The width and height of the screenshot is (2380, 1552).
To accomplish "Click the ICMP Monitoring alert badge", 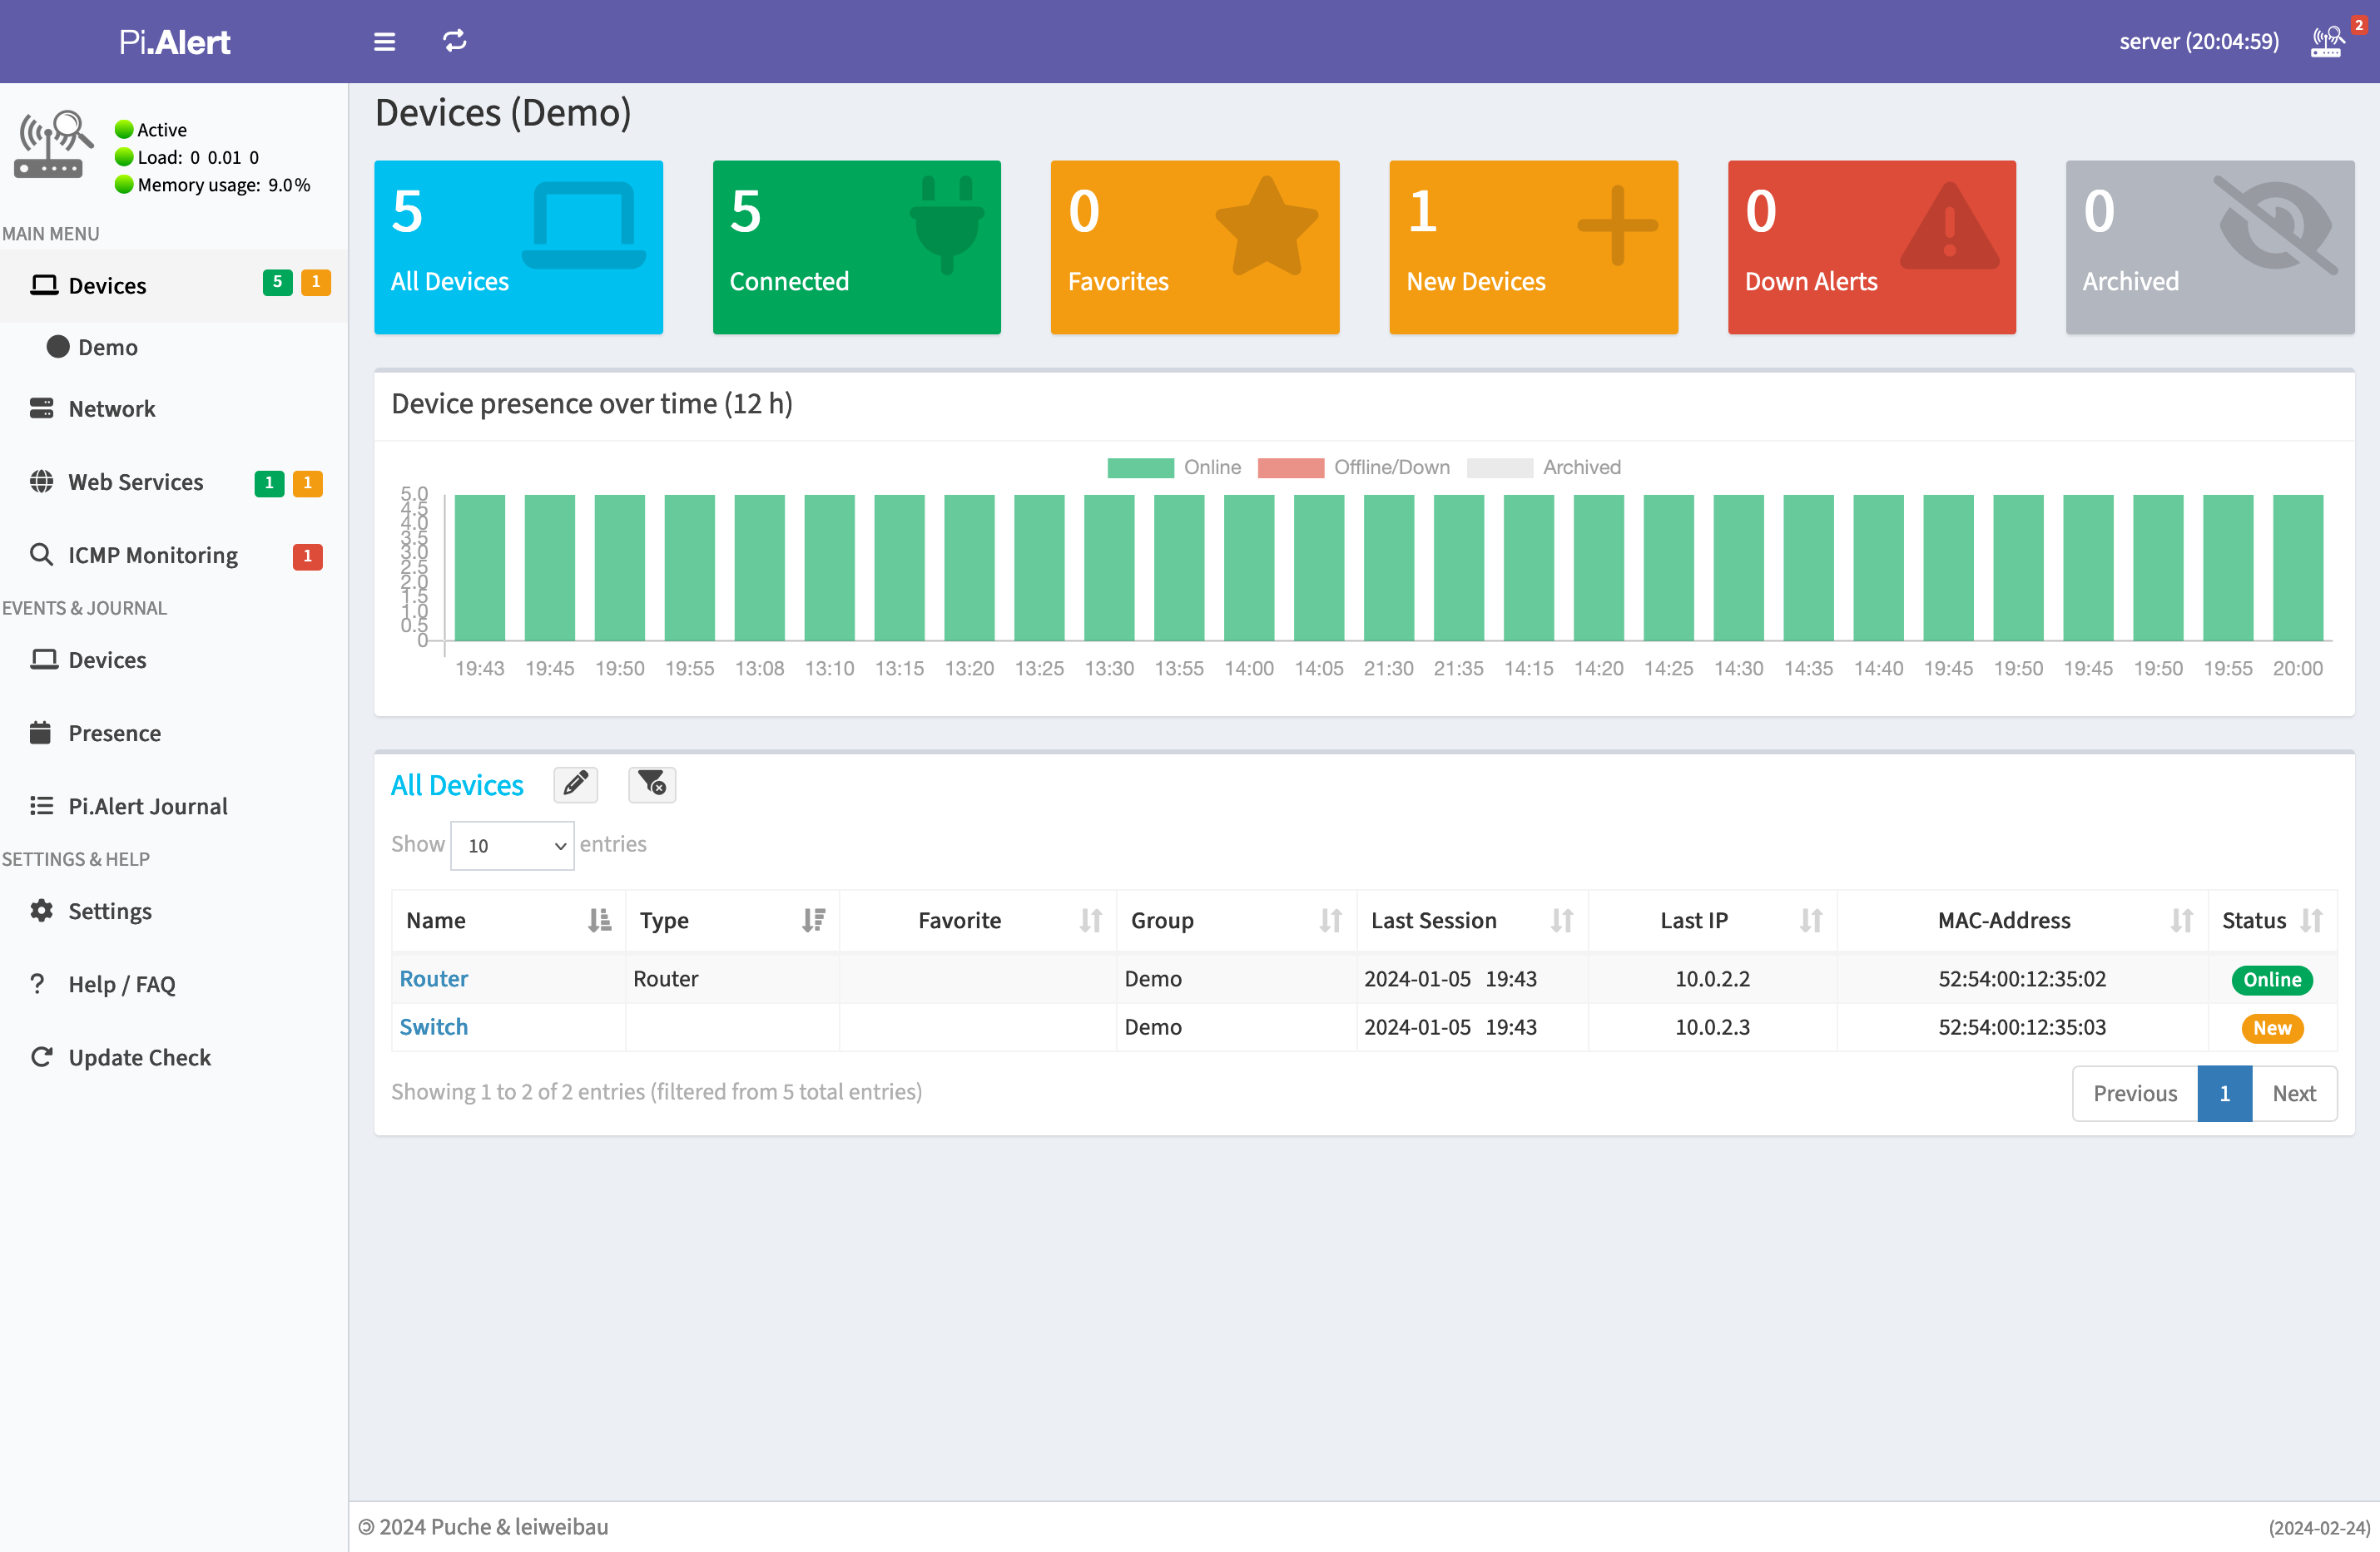I will click(309, 555).
